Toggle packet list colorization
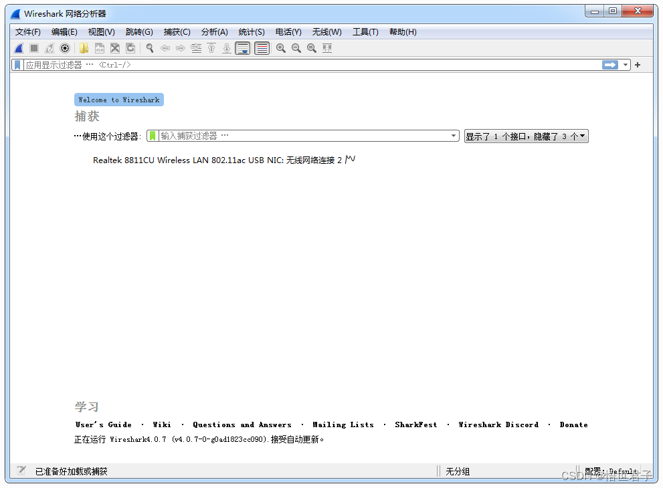The height and width of the screenshot is (488, 663). (262, 48)
